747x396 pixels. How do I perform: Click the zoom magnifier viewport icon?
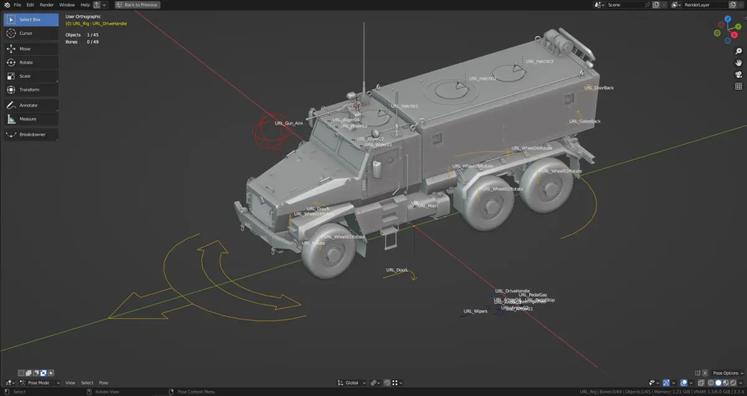739,51
